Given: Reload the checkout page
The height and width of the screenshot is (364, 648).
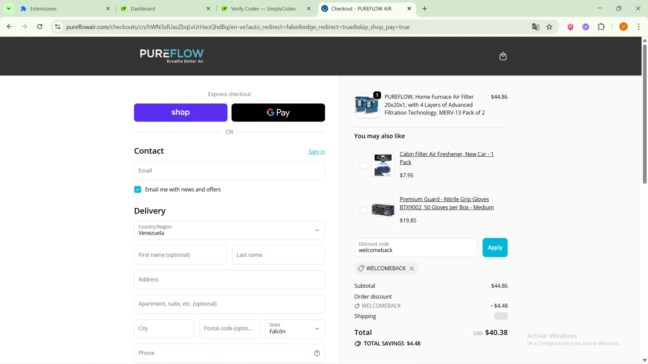Looking at the screenshot, I should pos(40,27).
